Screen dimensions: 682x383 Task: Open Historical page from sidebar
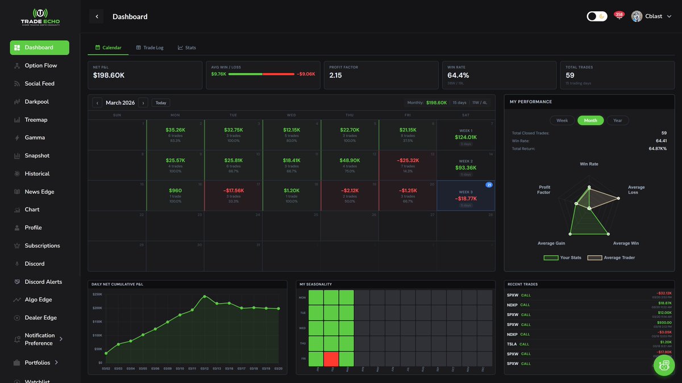click(37, 174)
